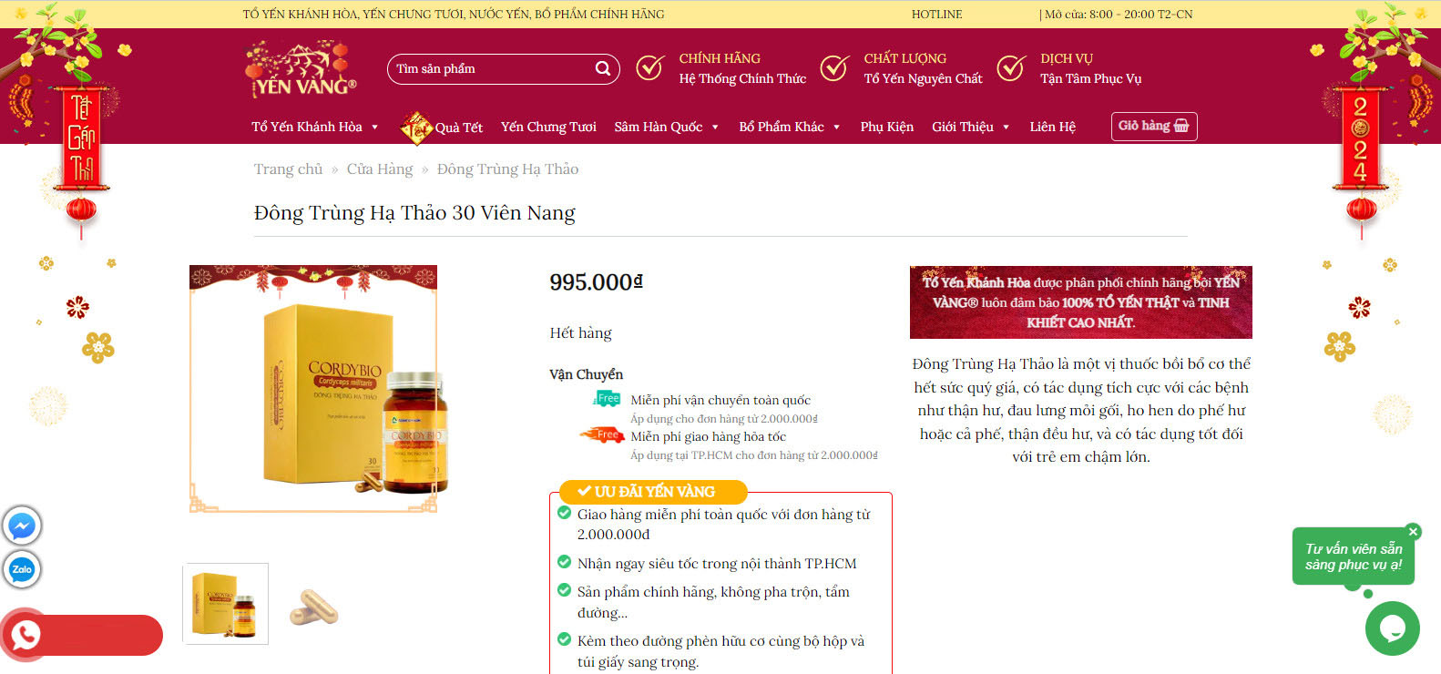Click the Hết hàng status text

580,333
